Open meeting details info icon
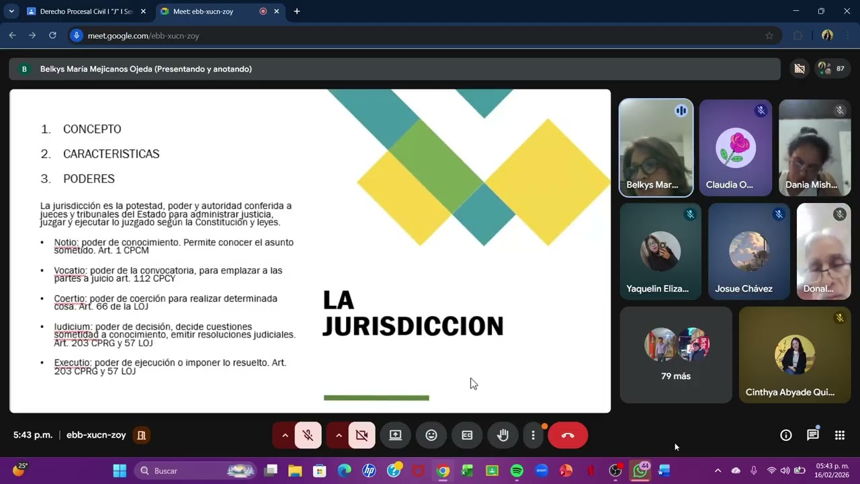The width and height of the screenshot is (860, 484). 785,435
